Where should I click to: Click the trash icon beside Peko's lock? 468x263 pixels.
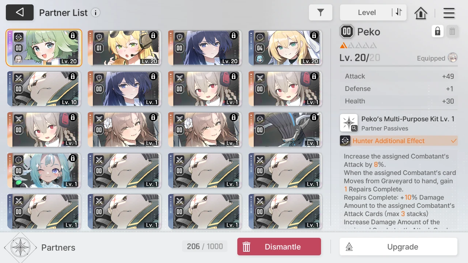[x=452, y=31]
